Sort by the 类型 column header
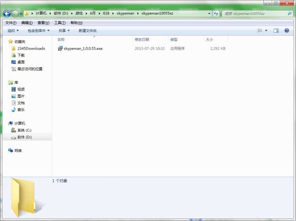The image size is (296, 221). [x=174, y=39]
